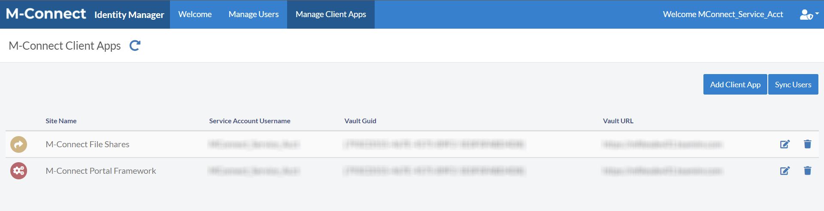Delete the M-Connect File Shares app
Screen dimensions: 824x211
pos(807,144)
